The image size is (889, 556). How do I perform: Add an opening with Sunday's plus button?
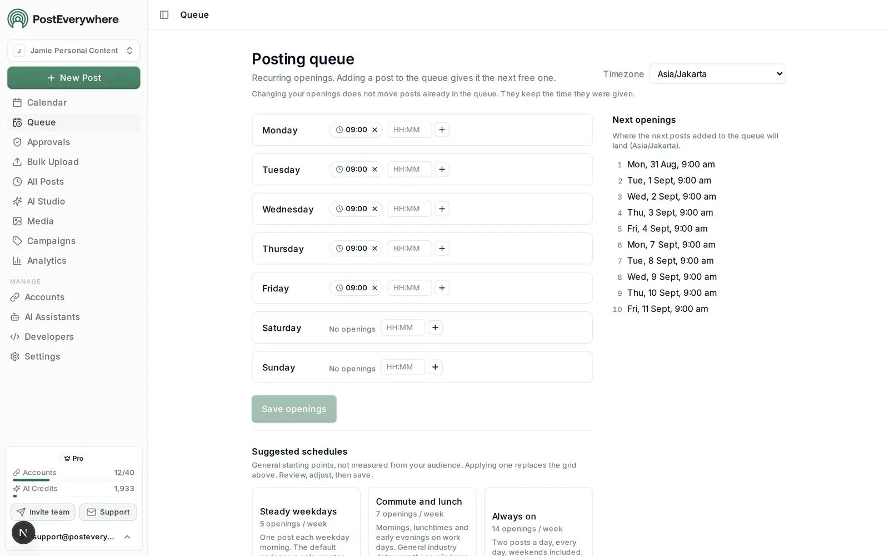click(435, 367)
